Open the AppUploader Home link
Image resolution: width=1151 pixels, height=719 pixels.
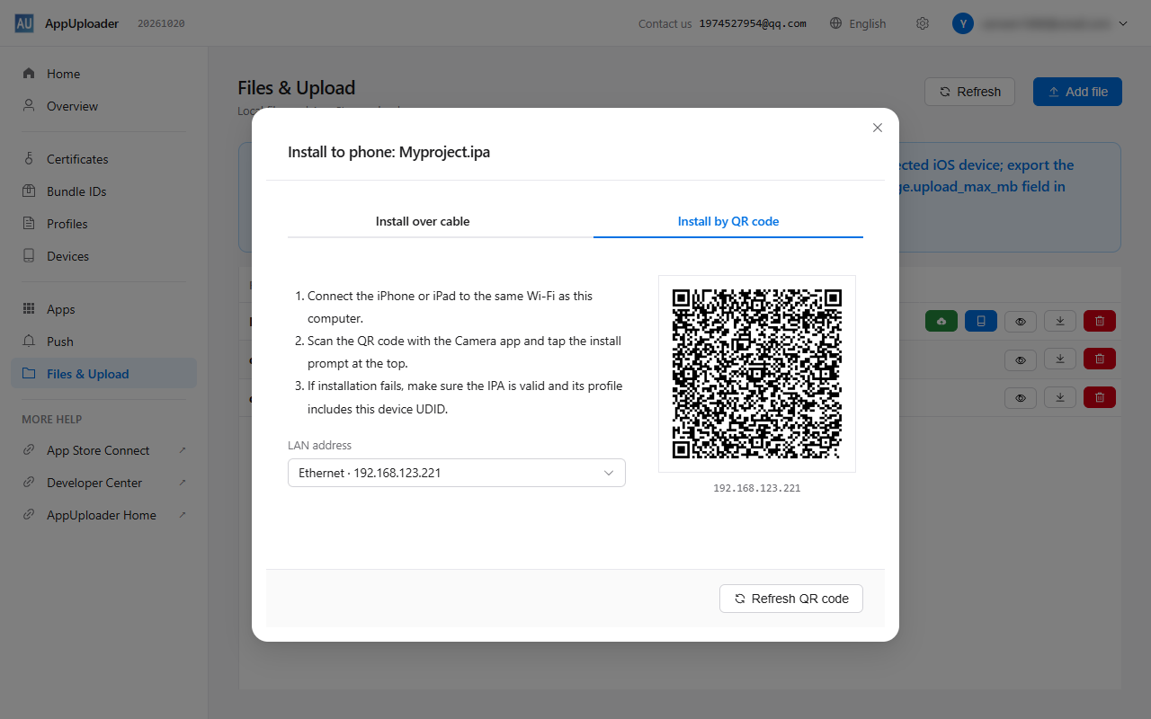(x=103, y=515)
